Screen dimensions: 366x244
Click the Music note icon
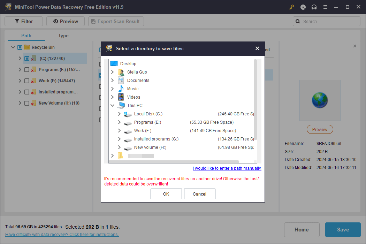point(121,89)
